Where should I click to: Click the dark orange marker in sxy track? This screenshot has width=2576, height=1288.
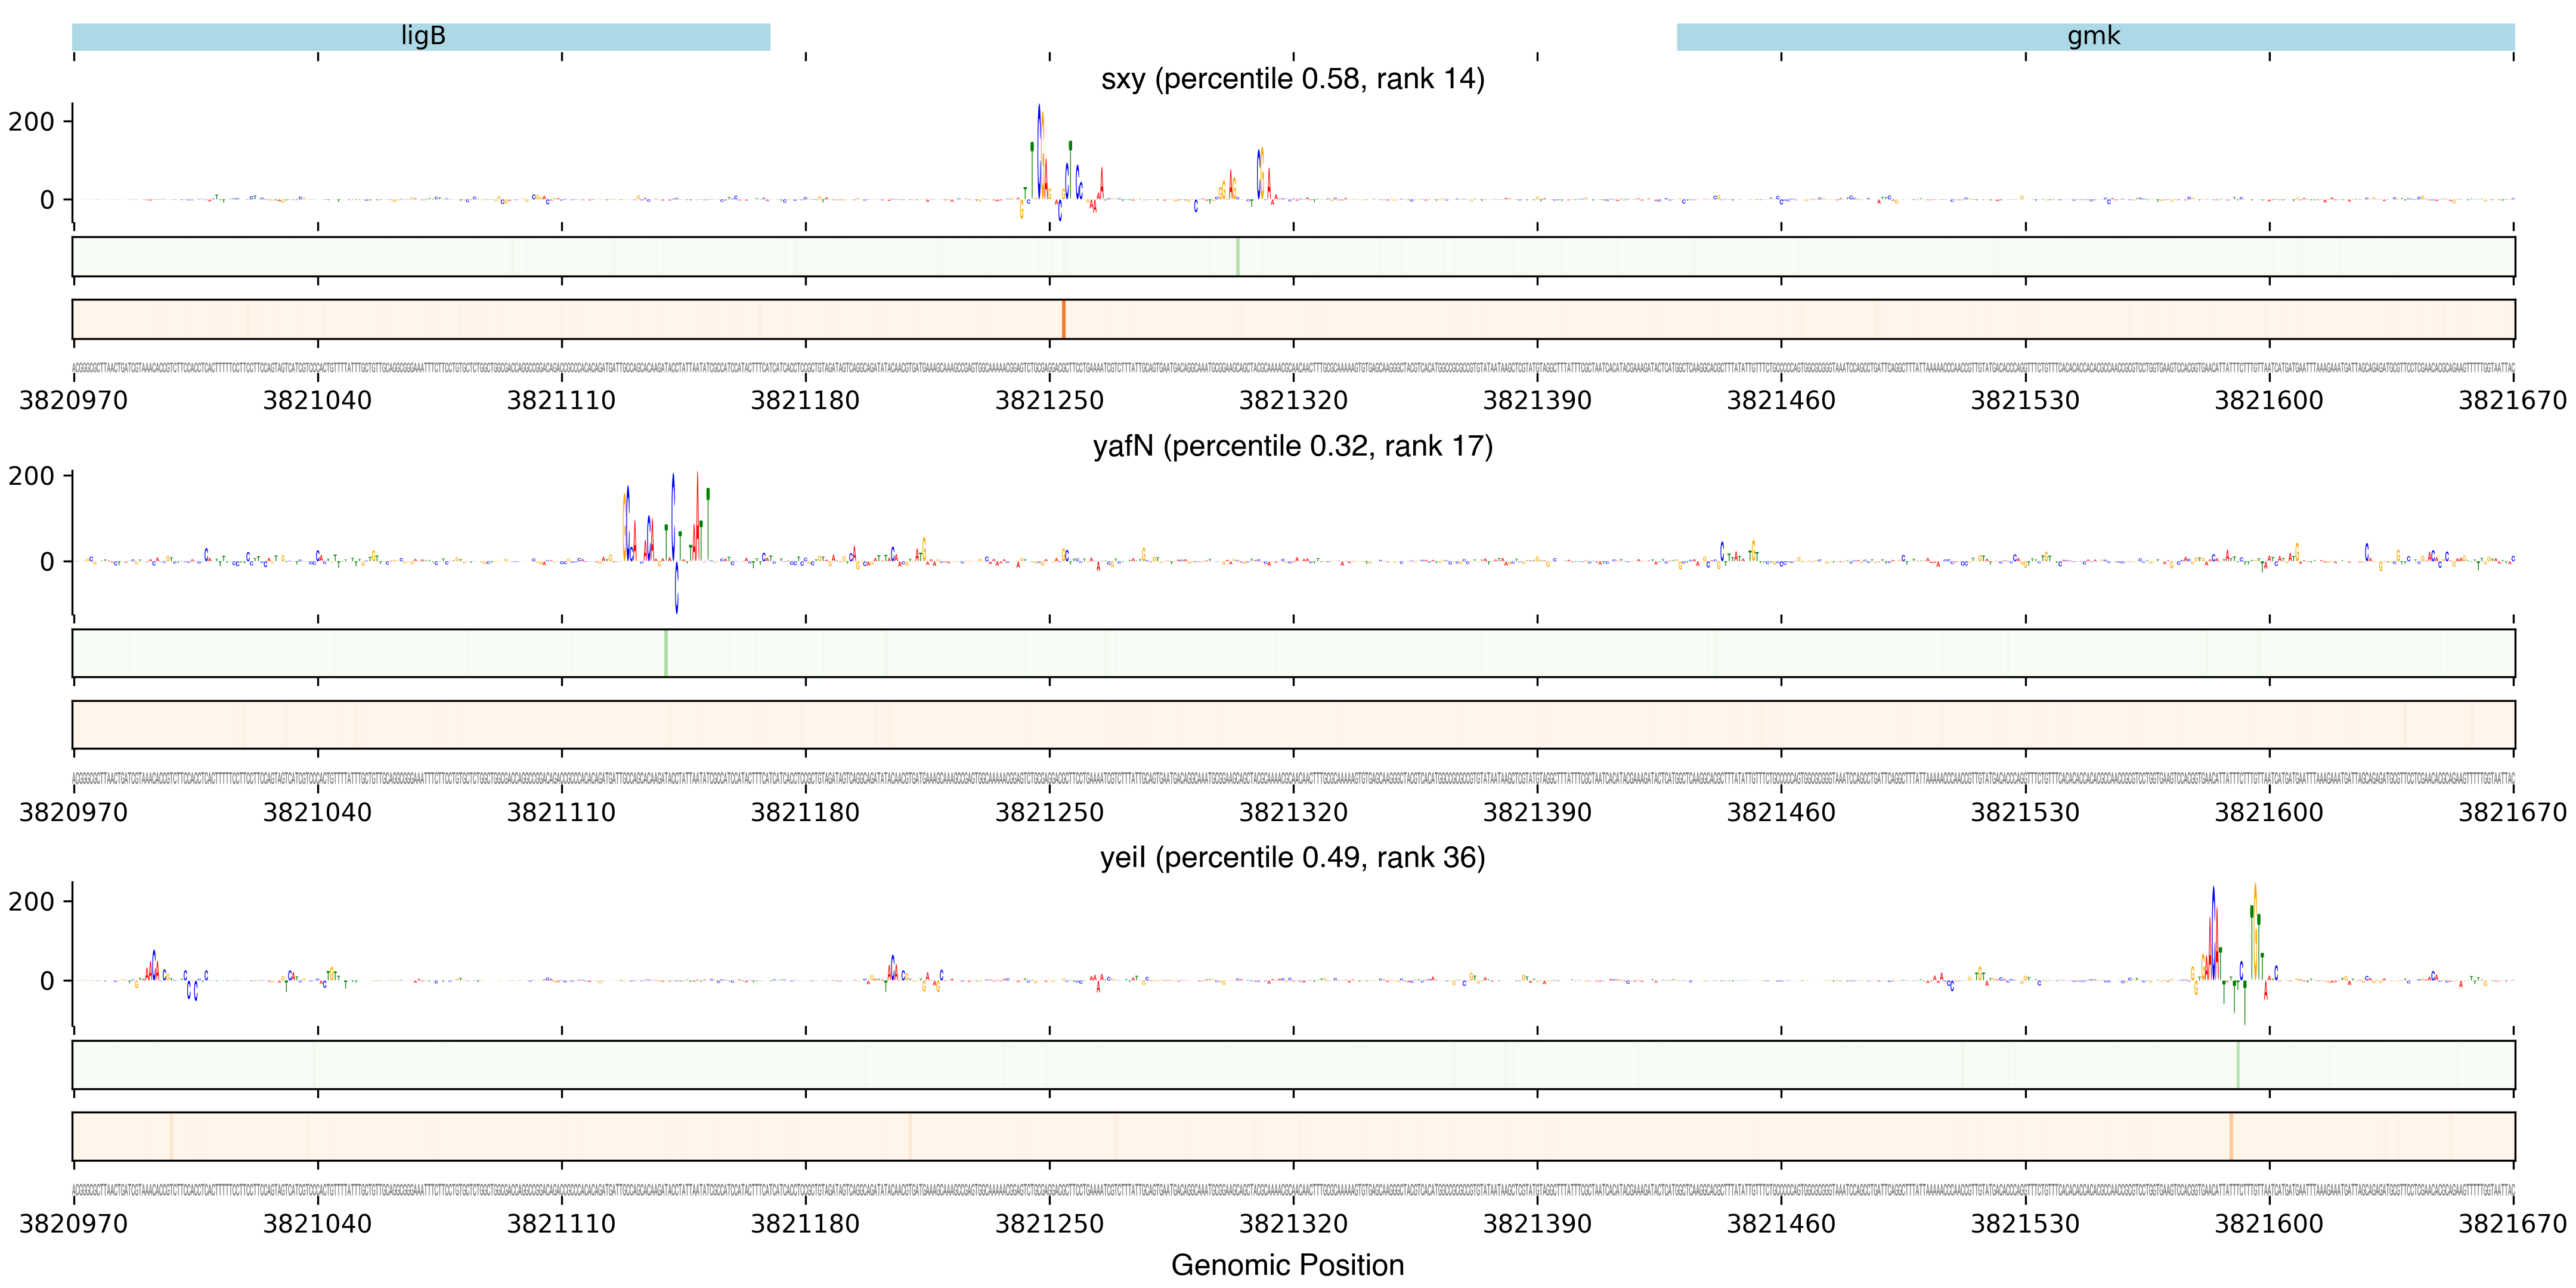(x=1063, y=319)
